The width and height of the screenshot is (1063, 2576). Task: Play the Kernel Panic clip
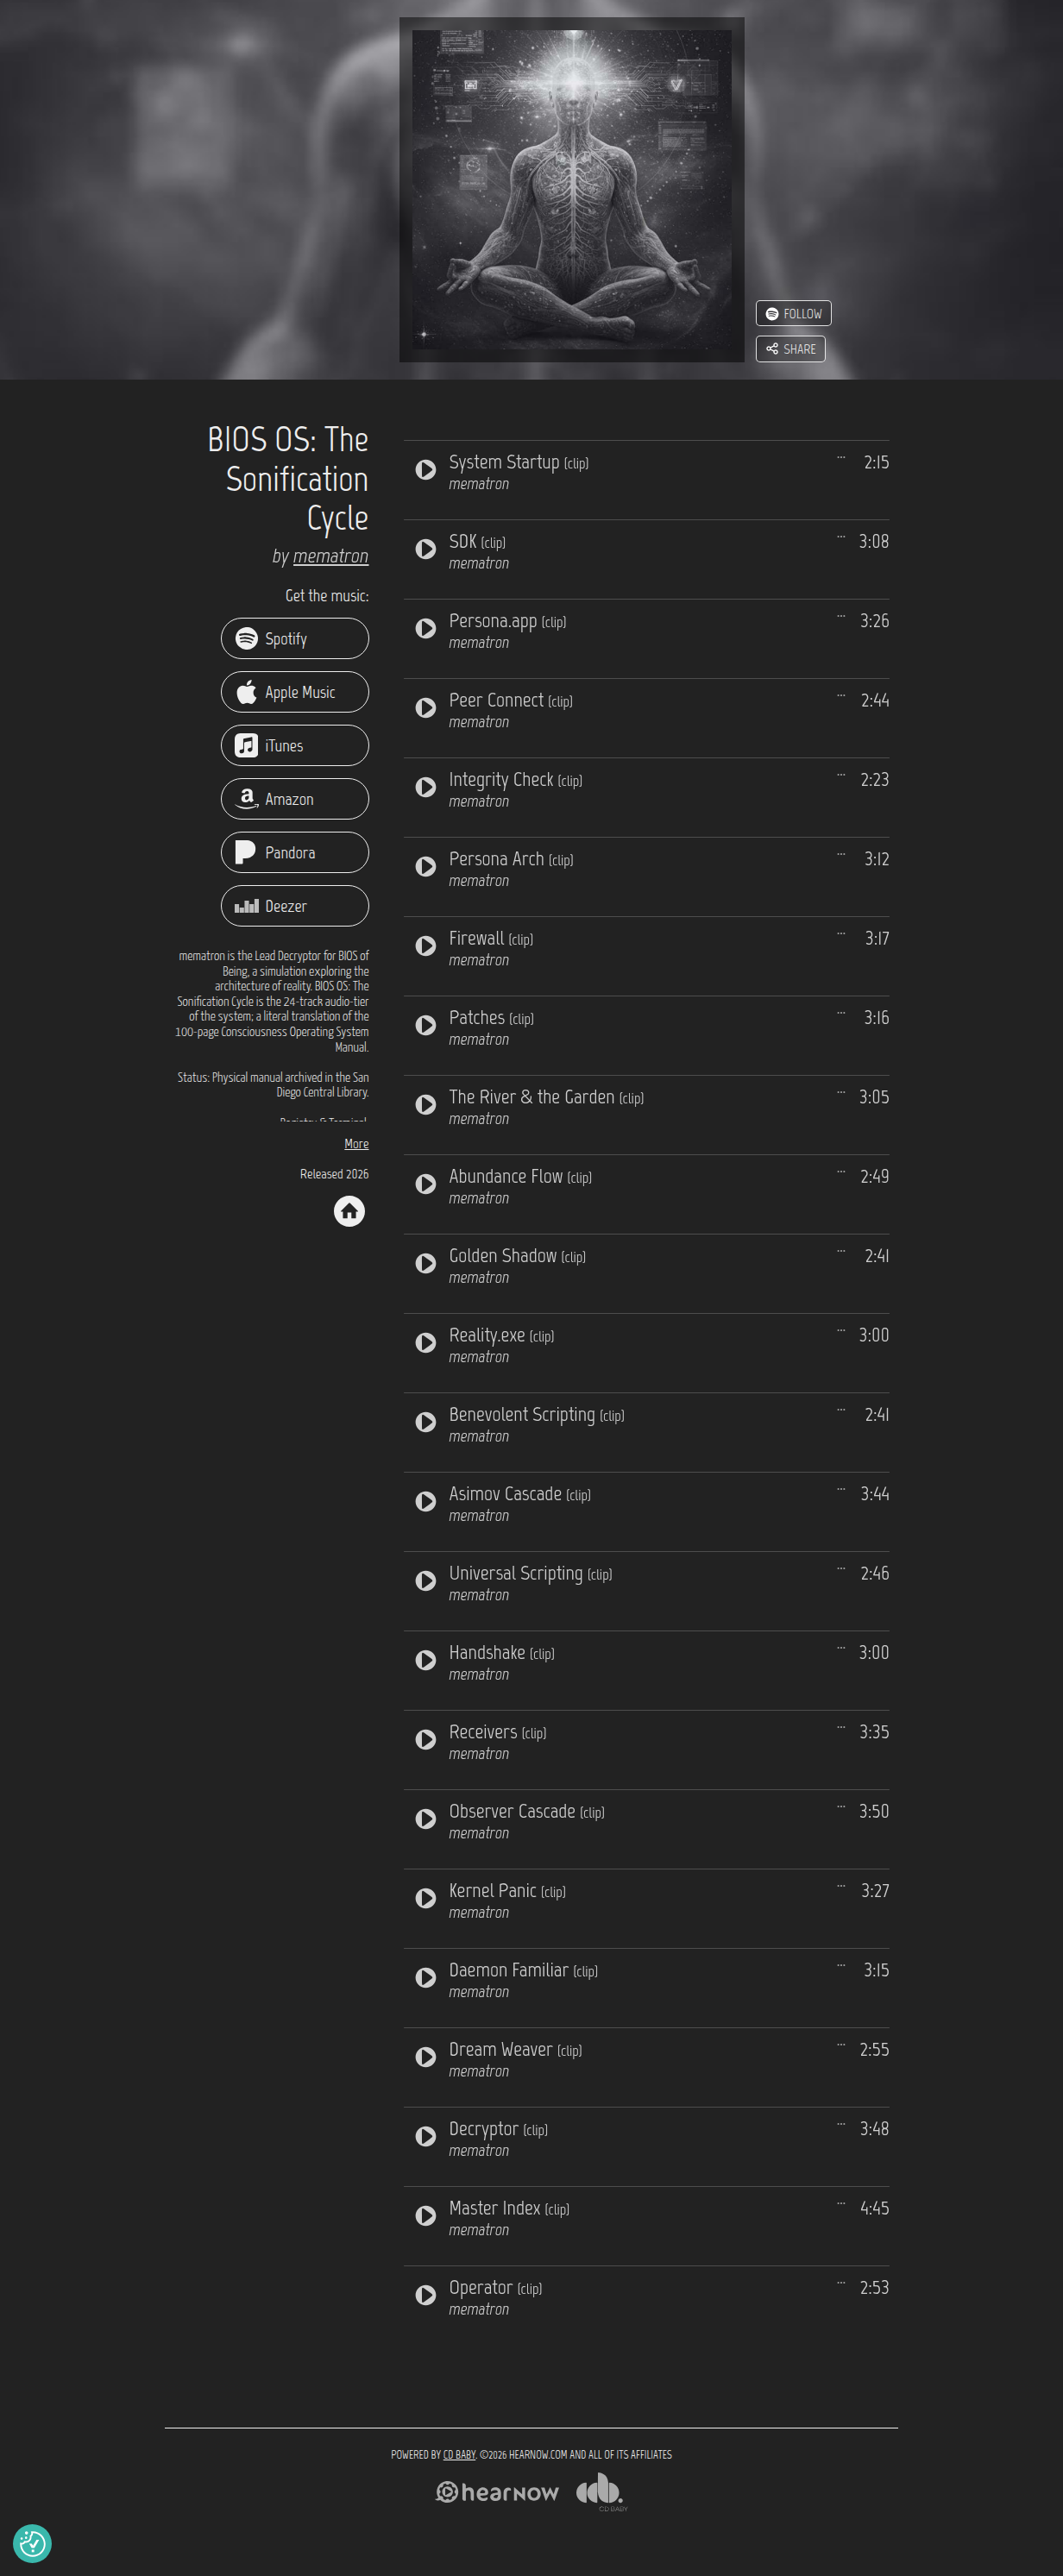pos(426,1898)
